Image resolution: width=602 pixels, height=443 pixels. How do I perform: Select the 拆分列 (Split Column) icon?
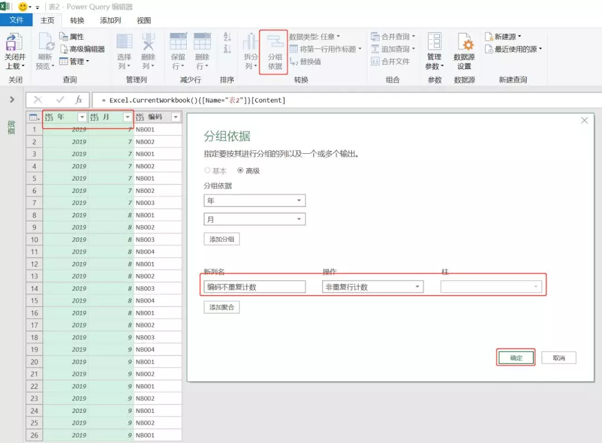point(249,50)
